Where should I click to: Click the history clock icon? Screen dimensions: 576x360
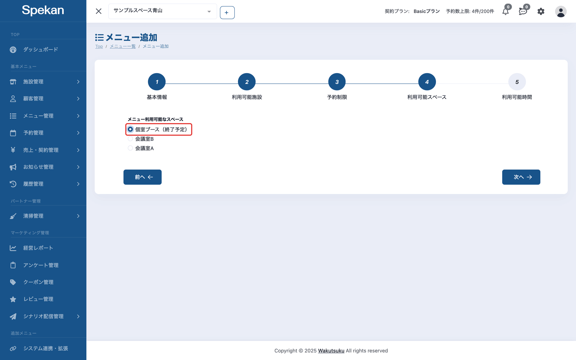click(x=13, y=184)
